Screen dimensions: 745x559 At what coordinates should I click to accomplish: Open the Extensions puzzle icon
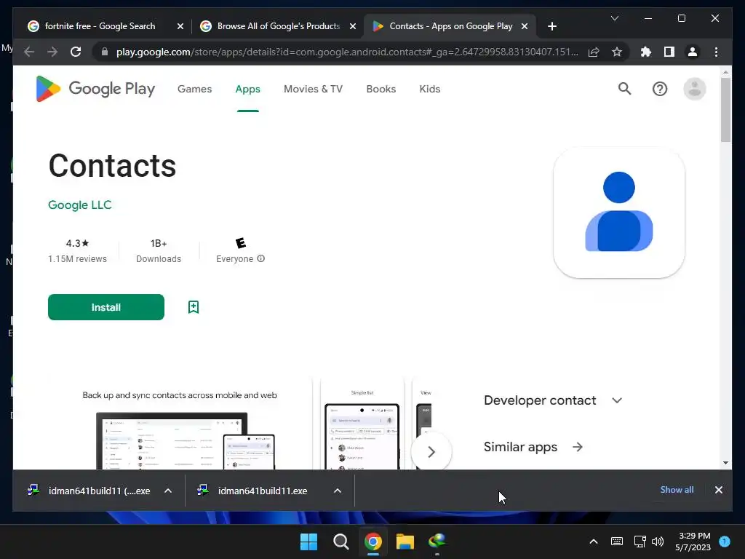pyautogui.click(x=646, y=52)
